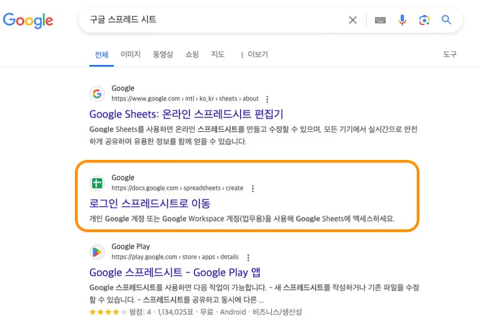Open the 로그인 스프레드시트로 이동 link
Image resolution: width=480 pixels, height=321 pixels.
(150, 203)
